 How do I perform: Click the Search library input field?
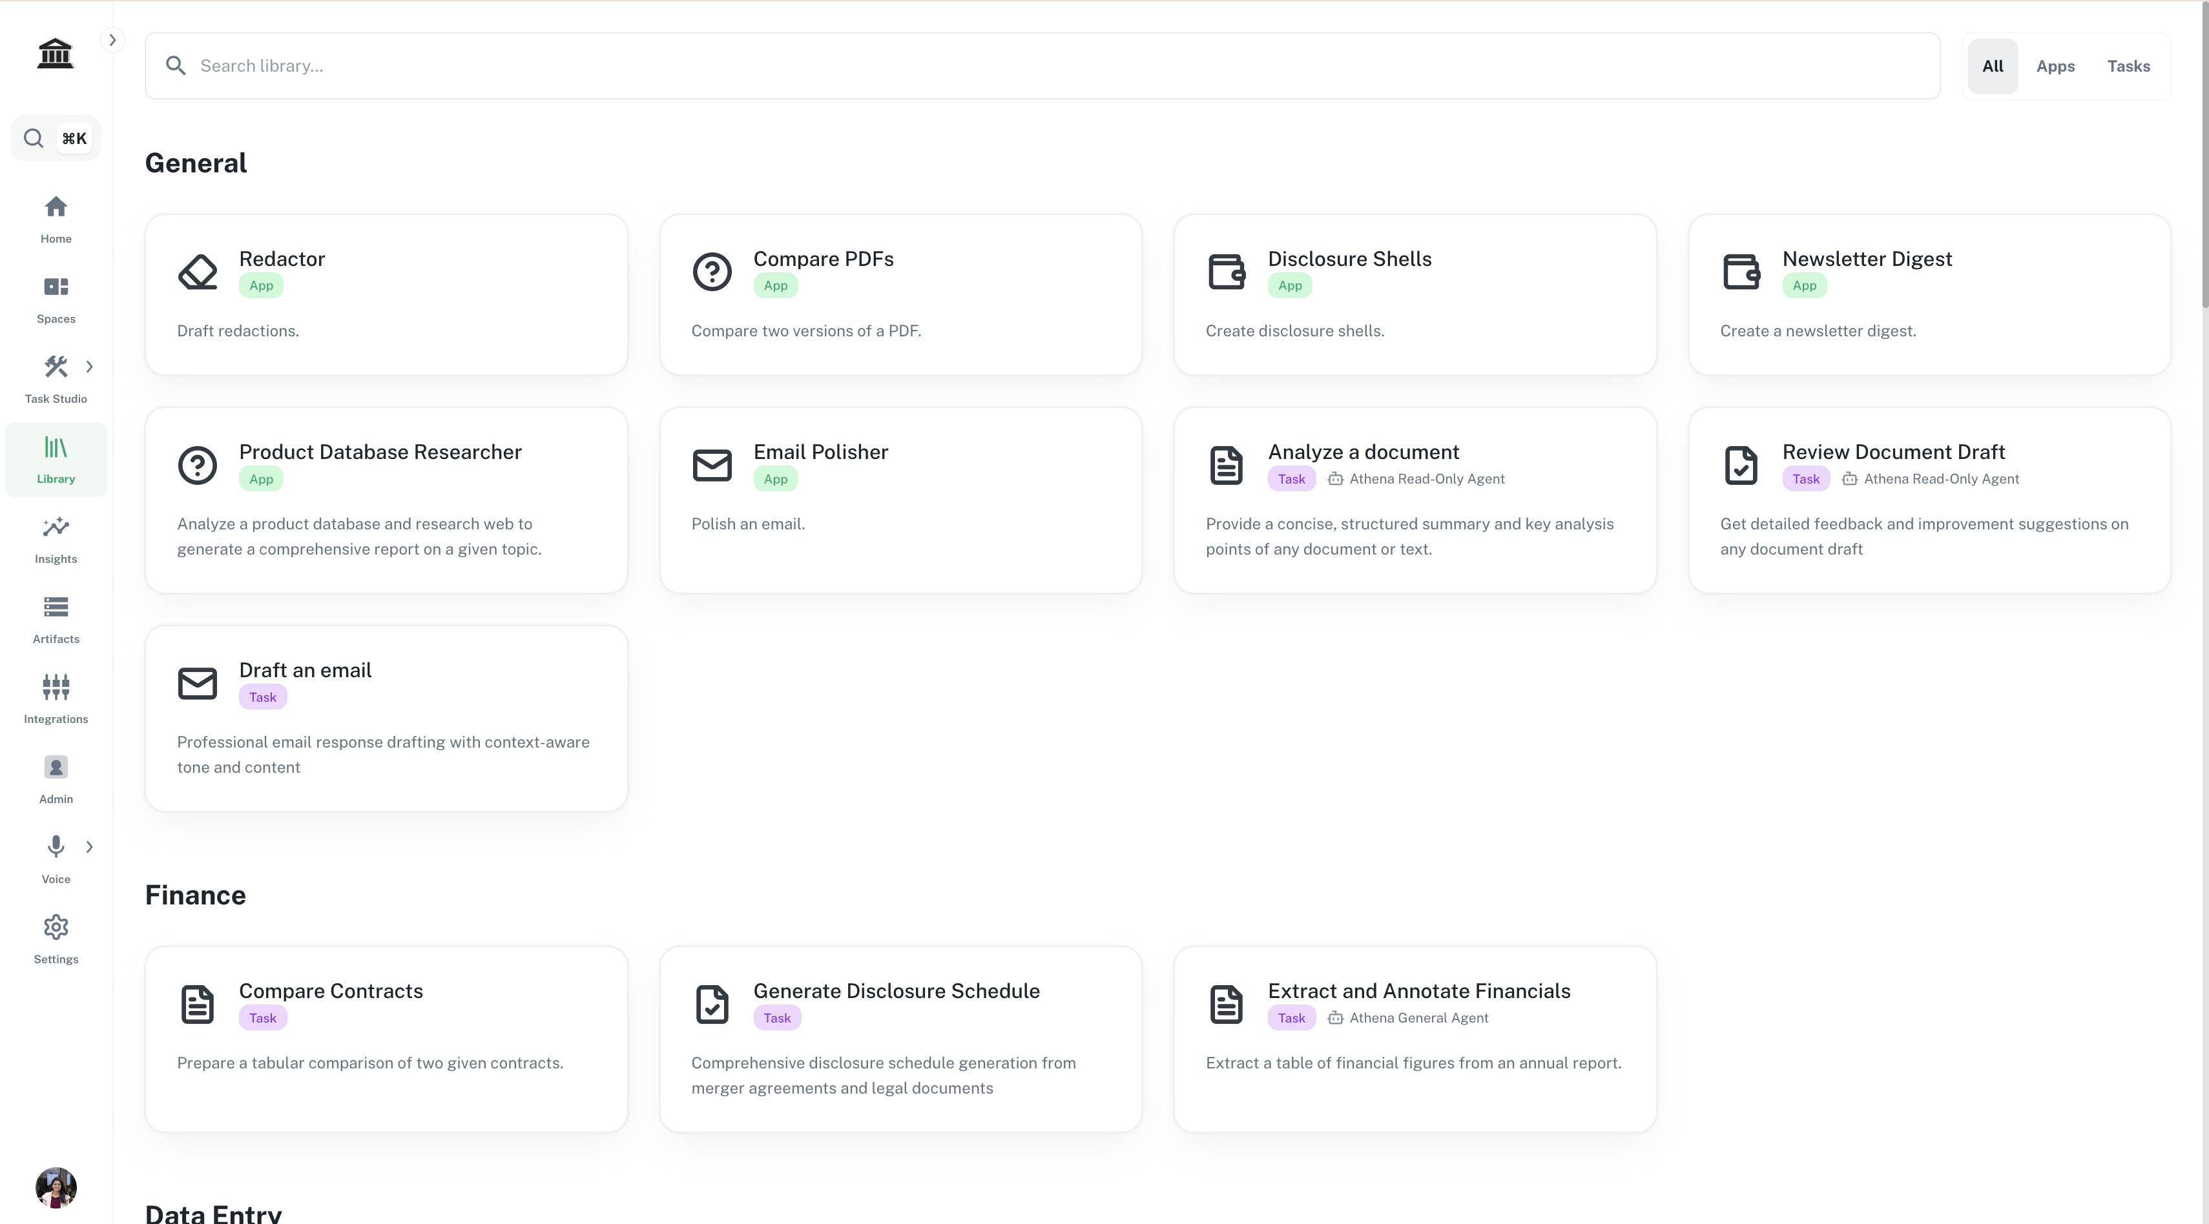[x=1041, y=66]
